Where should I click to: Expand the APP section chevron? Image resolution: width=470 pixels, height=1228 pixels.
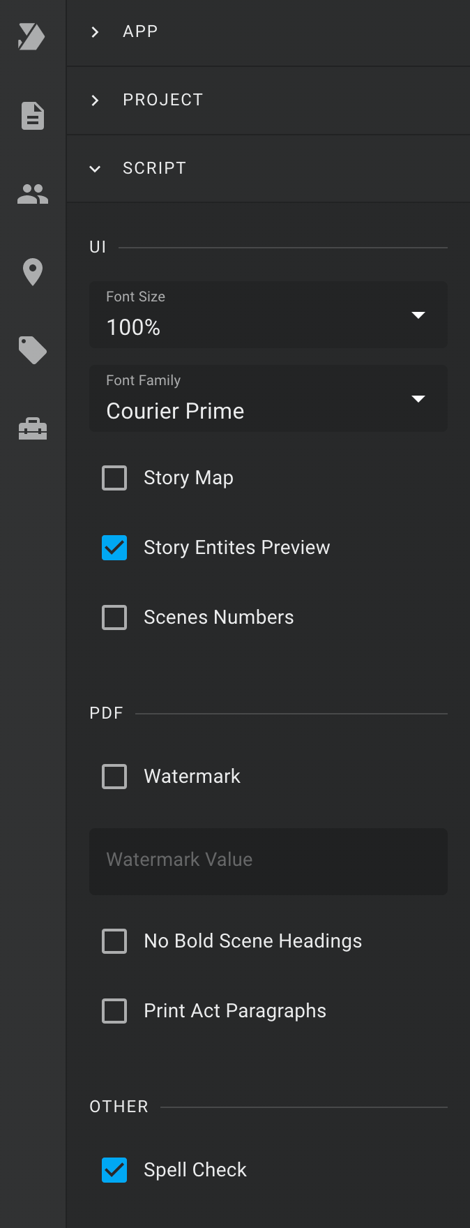[95, 32]
